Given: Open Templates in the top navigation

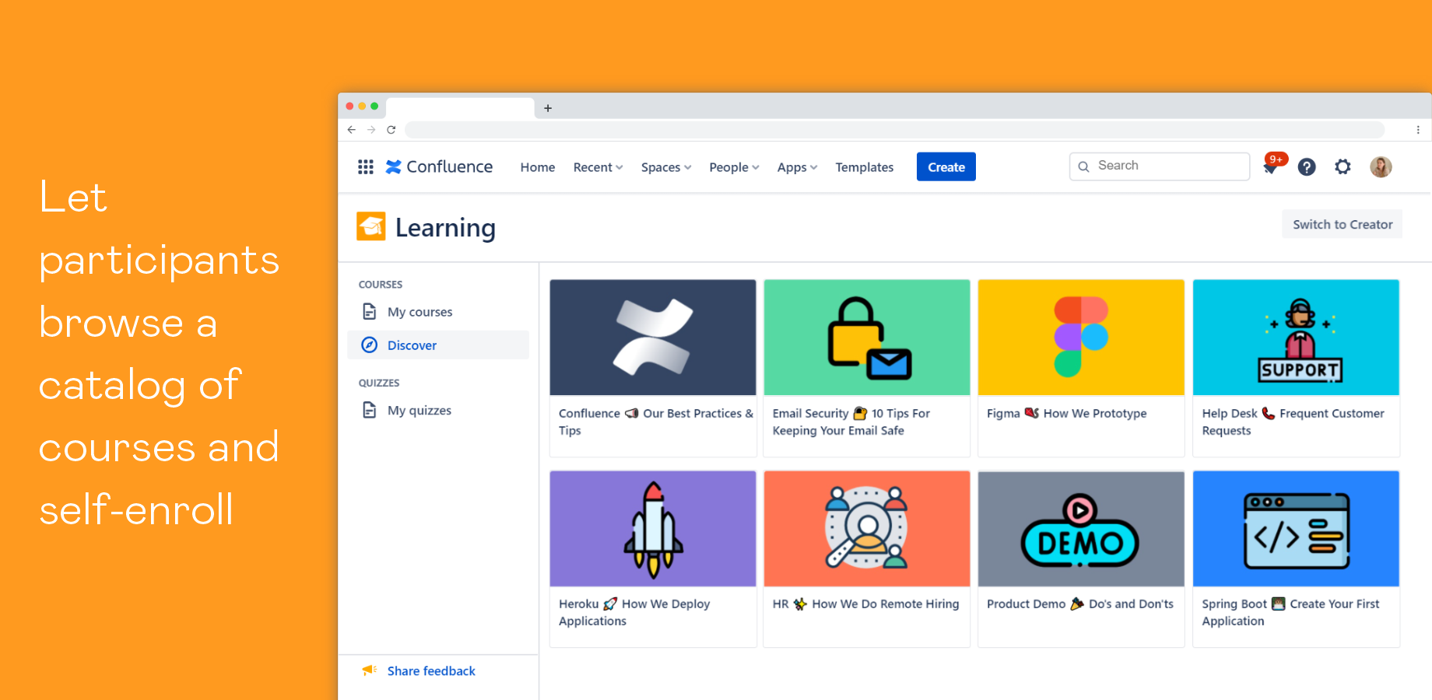Looking at the screenshot, I should [865, 167].
